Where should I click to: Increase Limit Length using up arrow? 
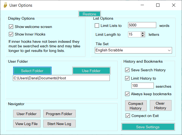tap(143, 33)
